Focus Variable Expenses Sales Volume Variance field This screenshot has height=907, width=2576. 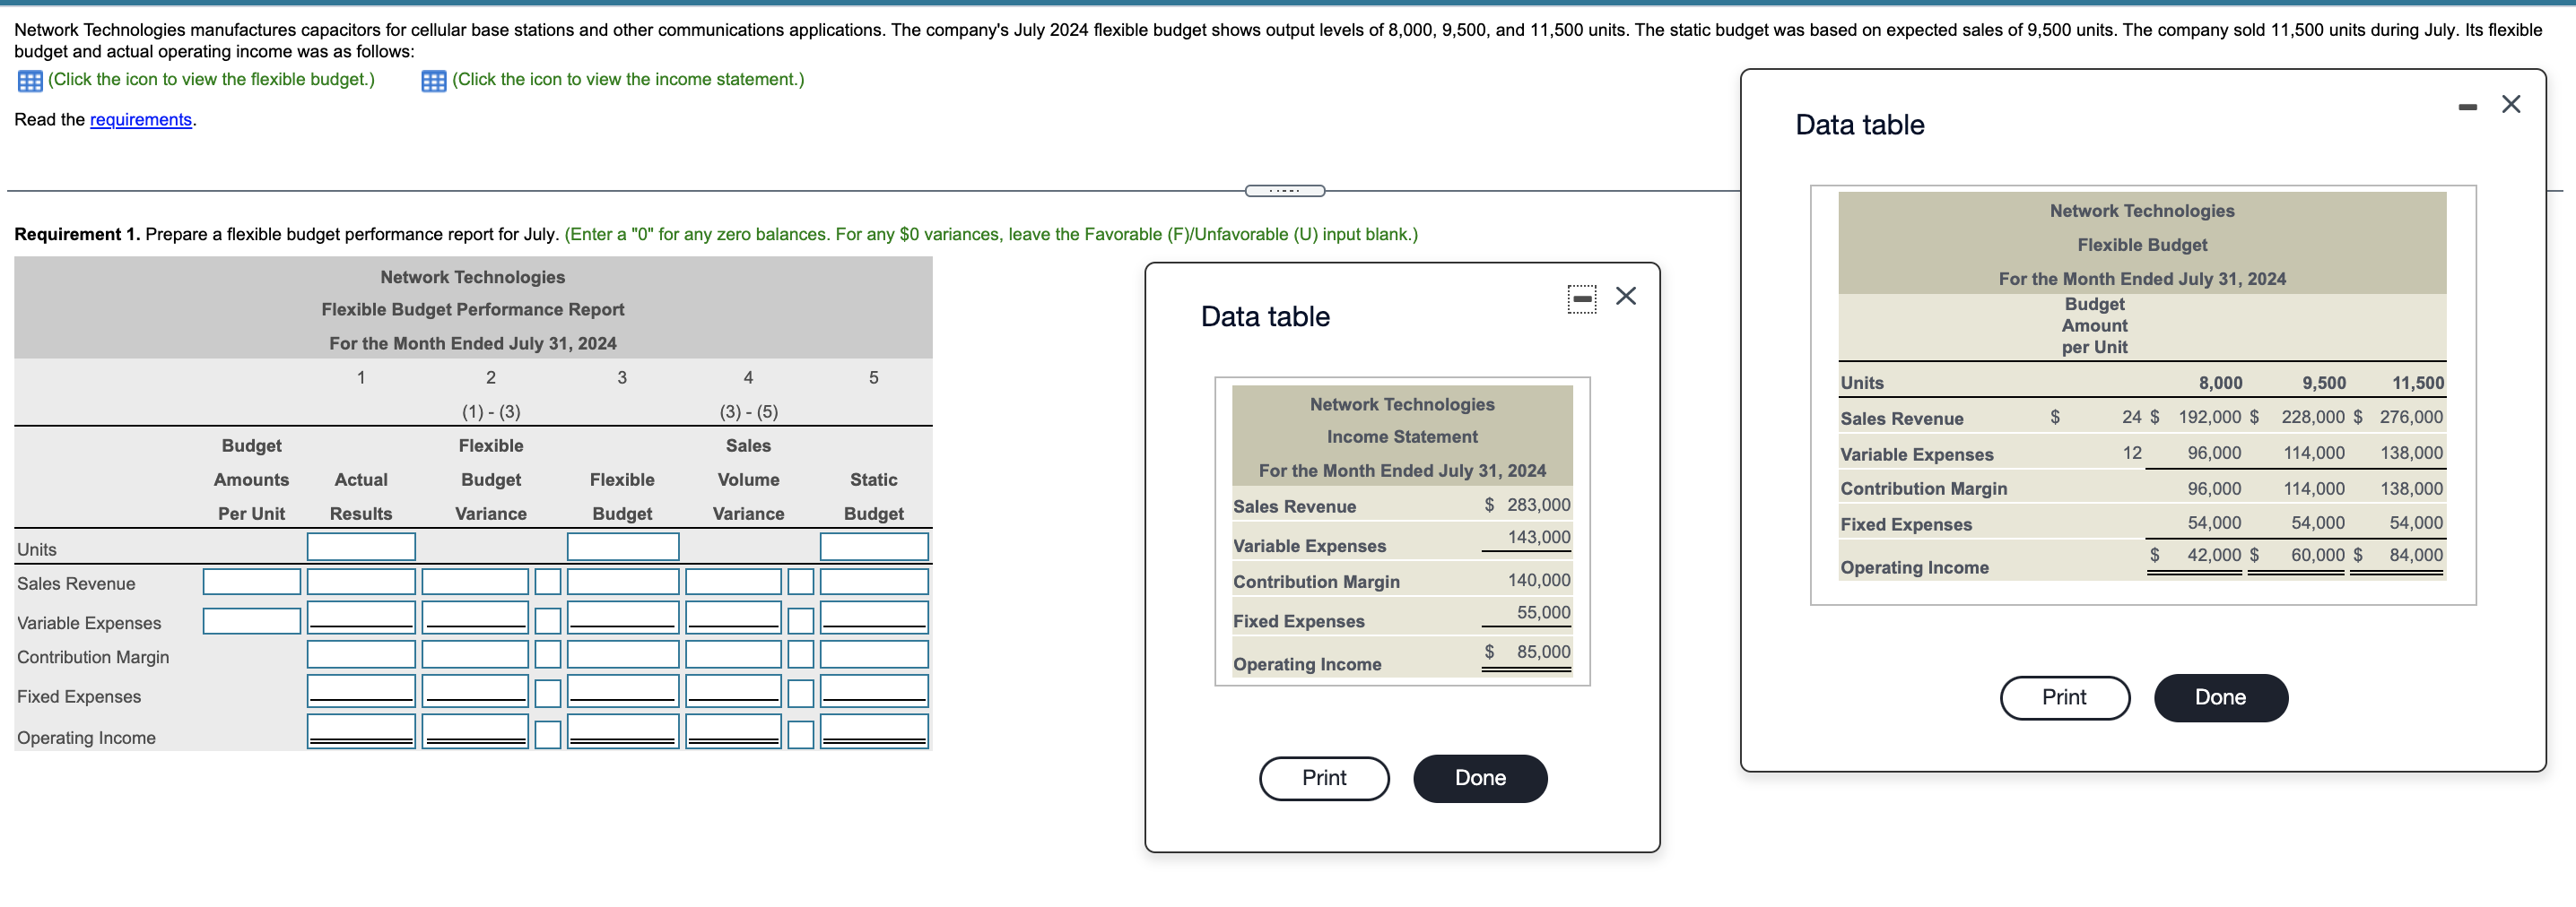click(733, 618)
